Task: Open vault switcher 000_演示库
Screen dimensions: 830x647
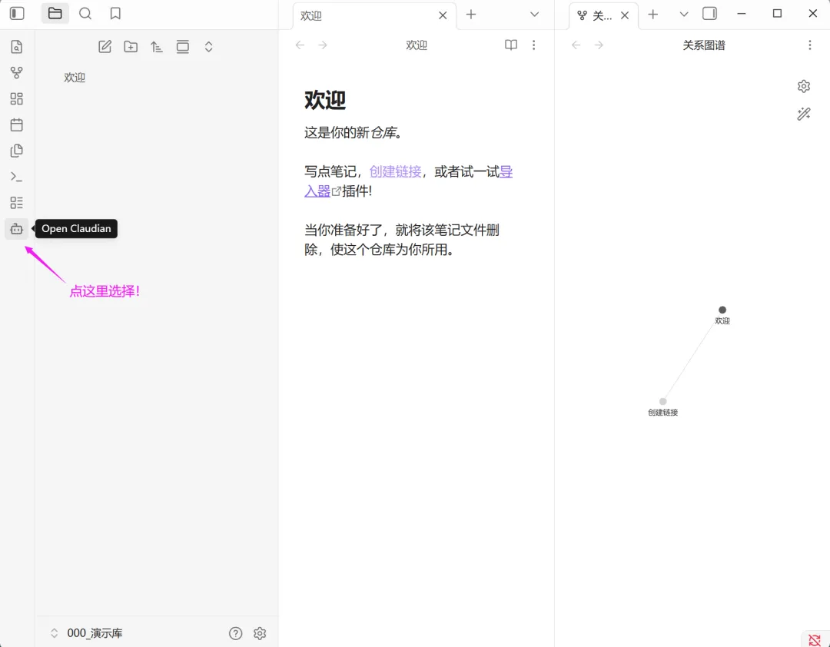Action: point(86,633)
